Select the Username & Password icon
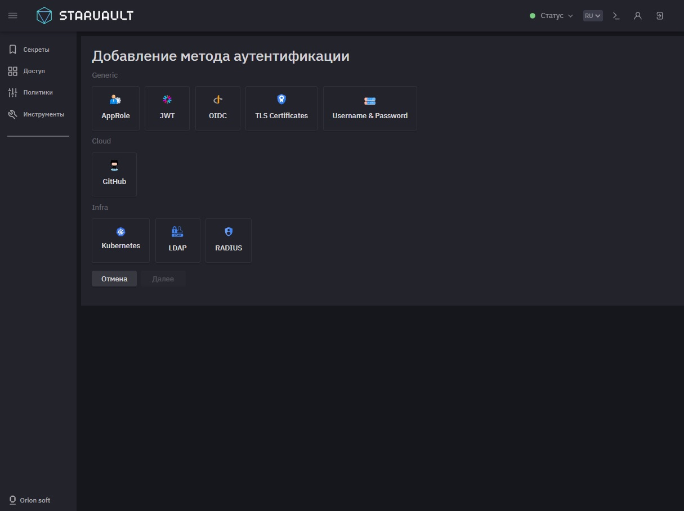The width and height of the screenshot is (684, 511). 370,101
